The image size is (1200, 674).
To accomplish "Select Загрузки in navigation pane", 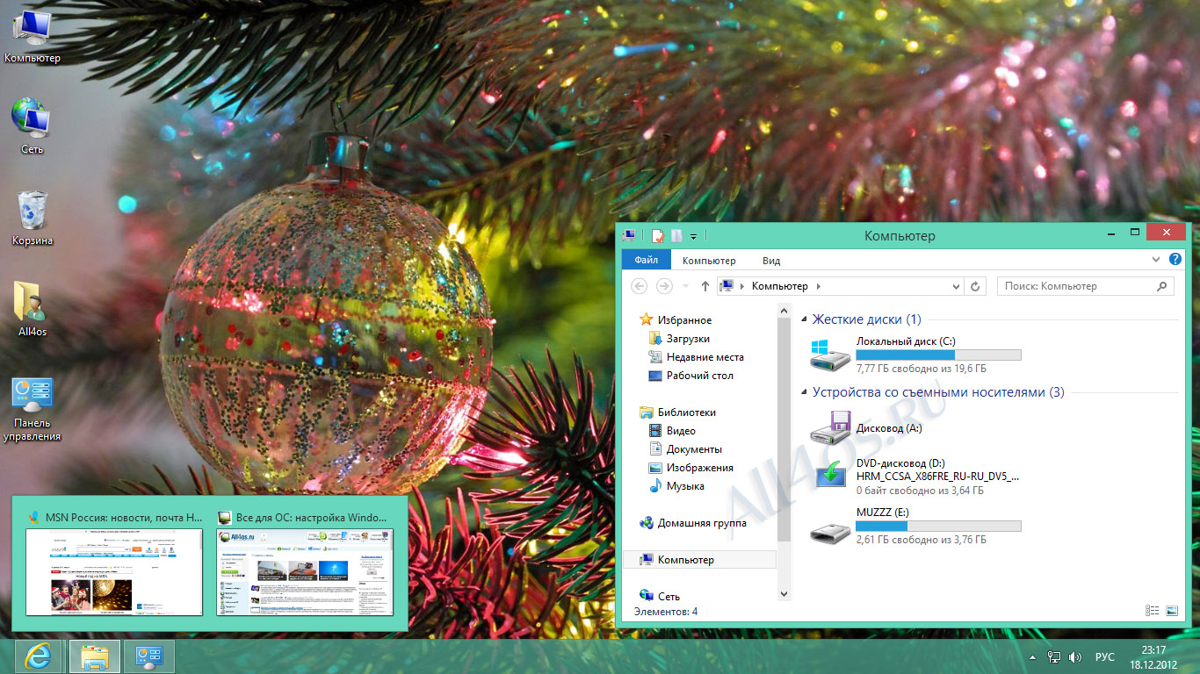I will pyautogui.click(x=678, y=339).
